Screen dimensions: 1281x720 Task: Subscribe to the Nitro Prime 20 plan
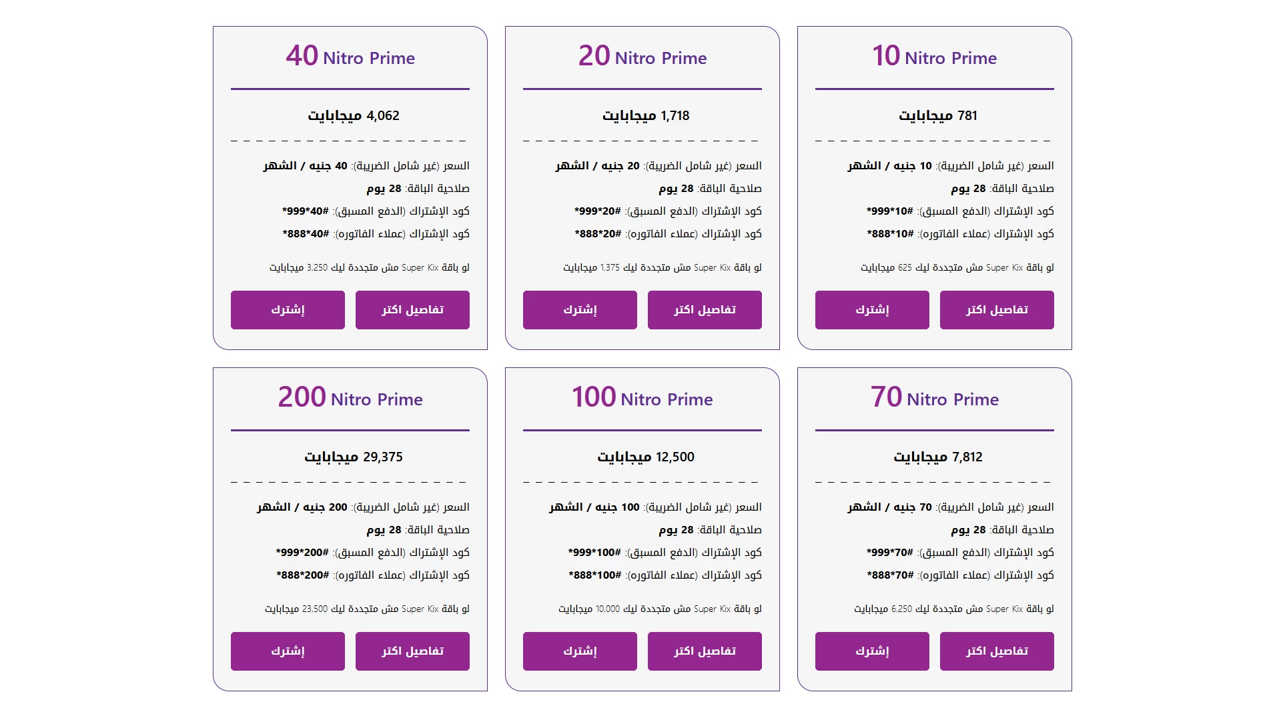coord(580,310)
